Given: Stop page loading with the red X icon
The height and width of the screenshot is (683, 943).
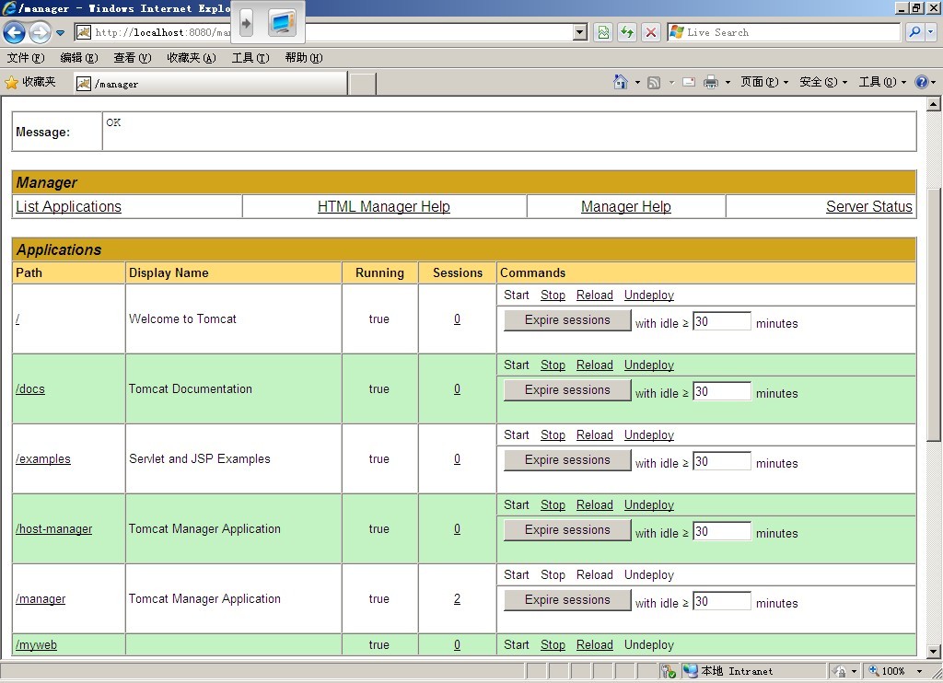Looking at the screenshot, I should point(651,32).
